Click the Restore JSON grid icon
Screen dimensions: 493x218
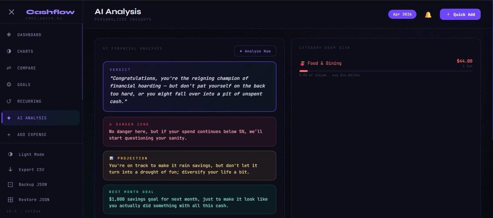pyautogui.click(x=10, y=200)
